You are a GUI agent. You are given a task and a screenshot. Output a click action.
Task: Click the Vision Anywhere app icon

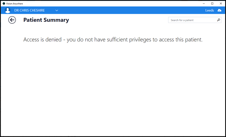pos(4,3)
